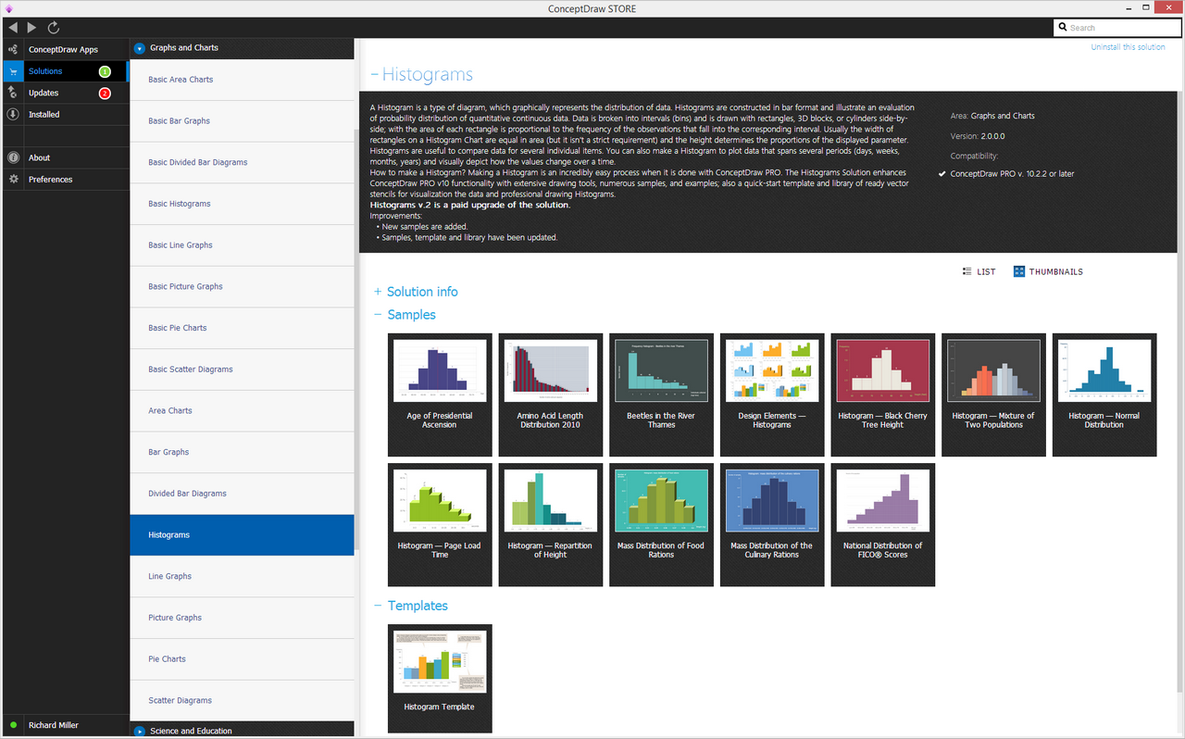Screen dimensions: 1185x739
Task: Click the About info icon
Action: click(13, 157)
